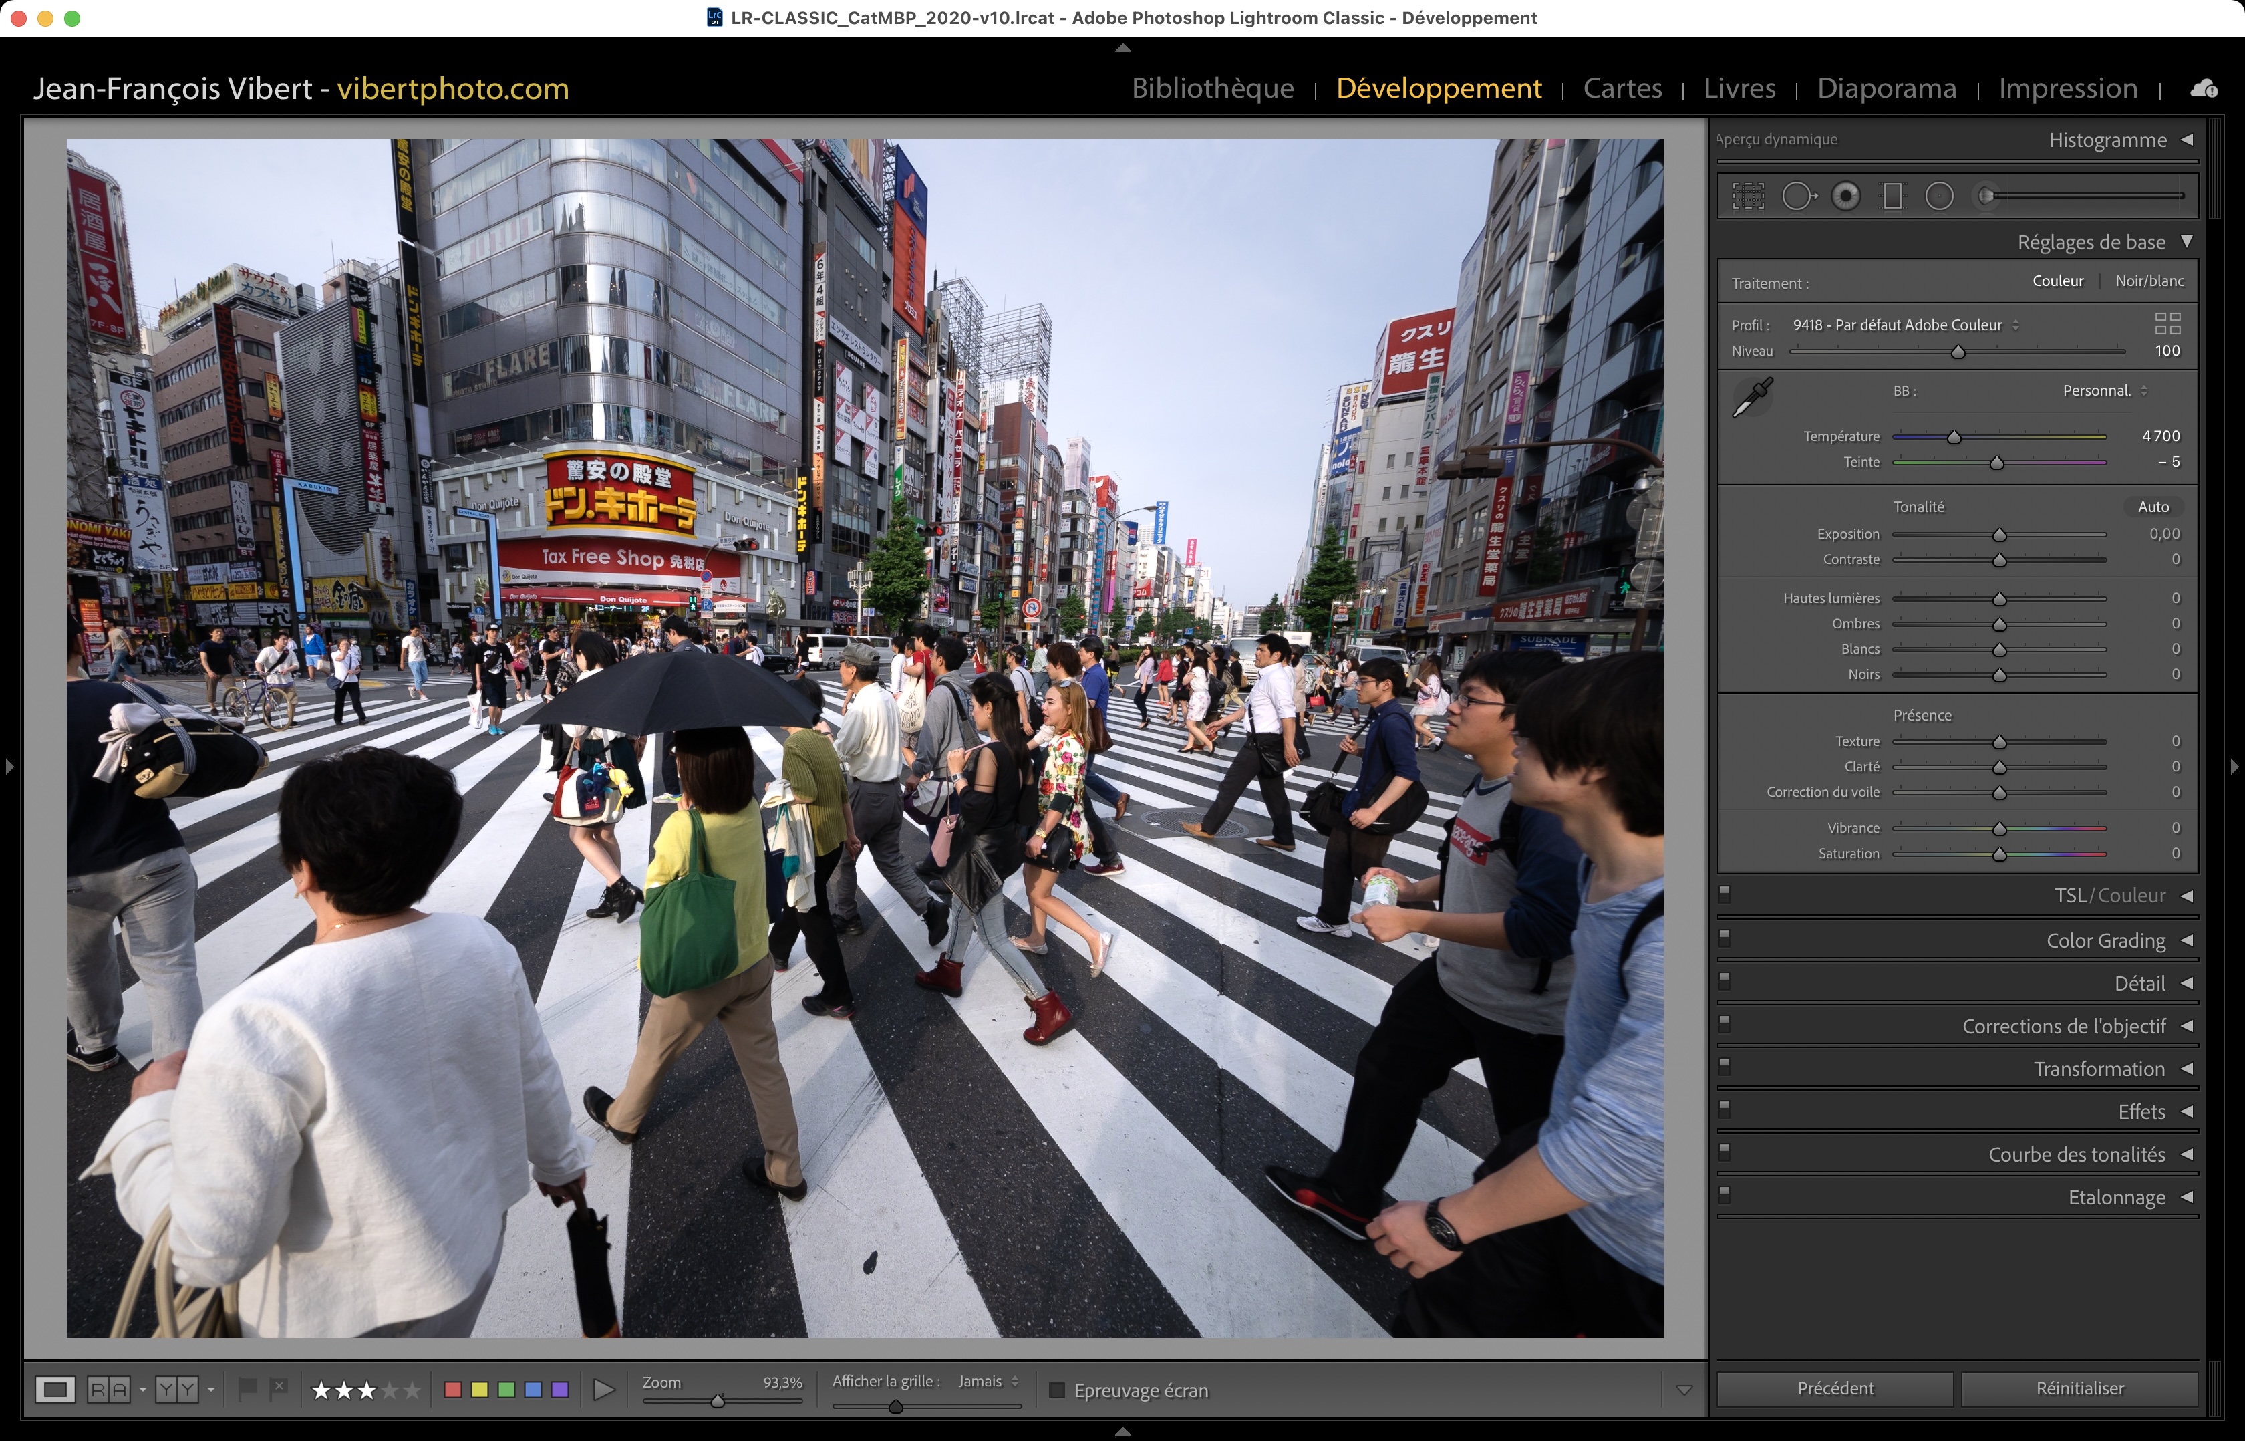2245x1441 pixels.
Task: Click the Auto tonality button
Action: (x=2152, y=507)
